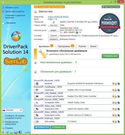Collapse the Обновления для драйверов section
Viewport: 125px width, 135px height.
pos(36,72)
